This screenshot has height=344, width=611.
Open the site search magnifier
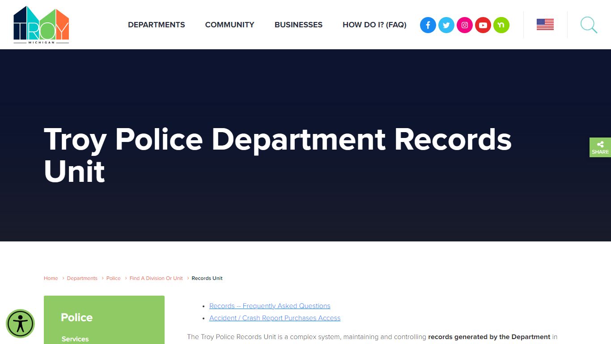point(589,25)
